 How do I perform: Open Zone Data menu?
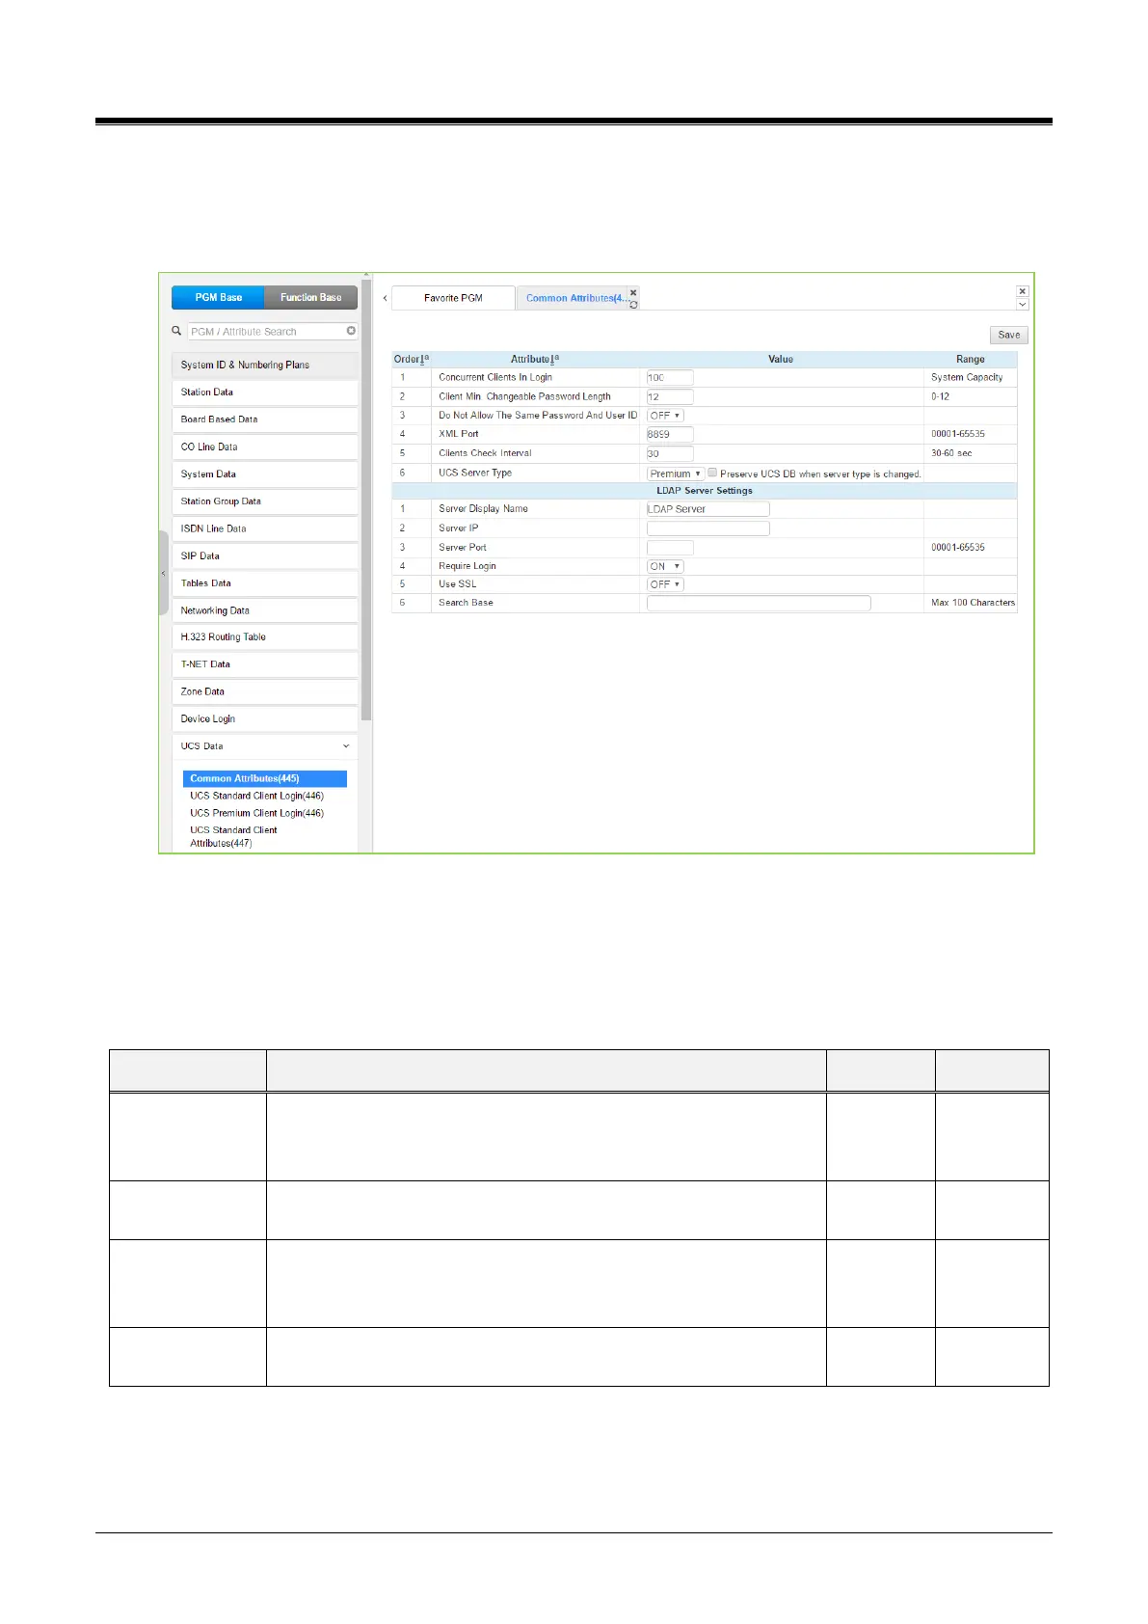tap(264, 692)
